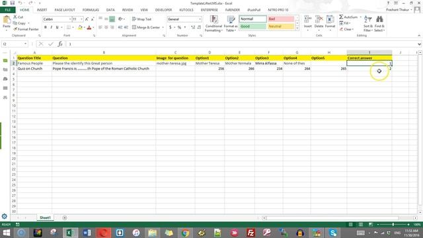Screen dimensions: 423x238
Task: Toggle Italic formatting
Action: point(52,27)
